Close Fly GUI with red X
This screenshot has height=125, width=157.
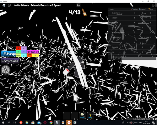[x=18, y=48]
